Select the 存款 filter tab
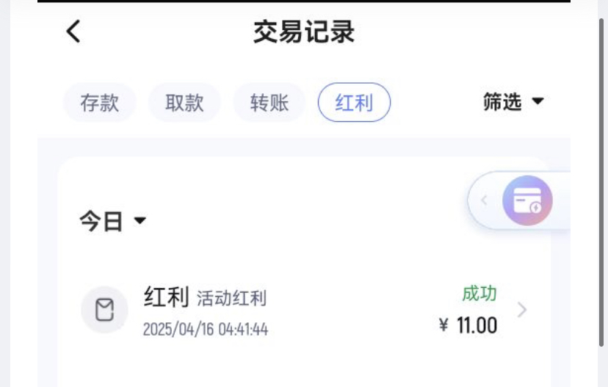This screenshot has width=608, height=387. click(x=100, y=102)
